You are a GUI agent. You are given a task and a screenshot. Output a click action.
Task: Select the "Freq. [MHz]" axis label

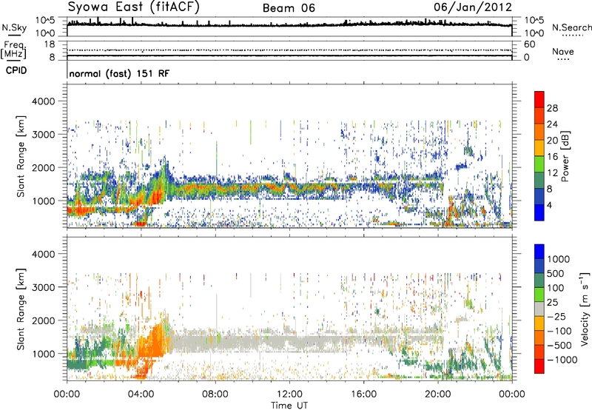tap(13, 50)
